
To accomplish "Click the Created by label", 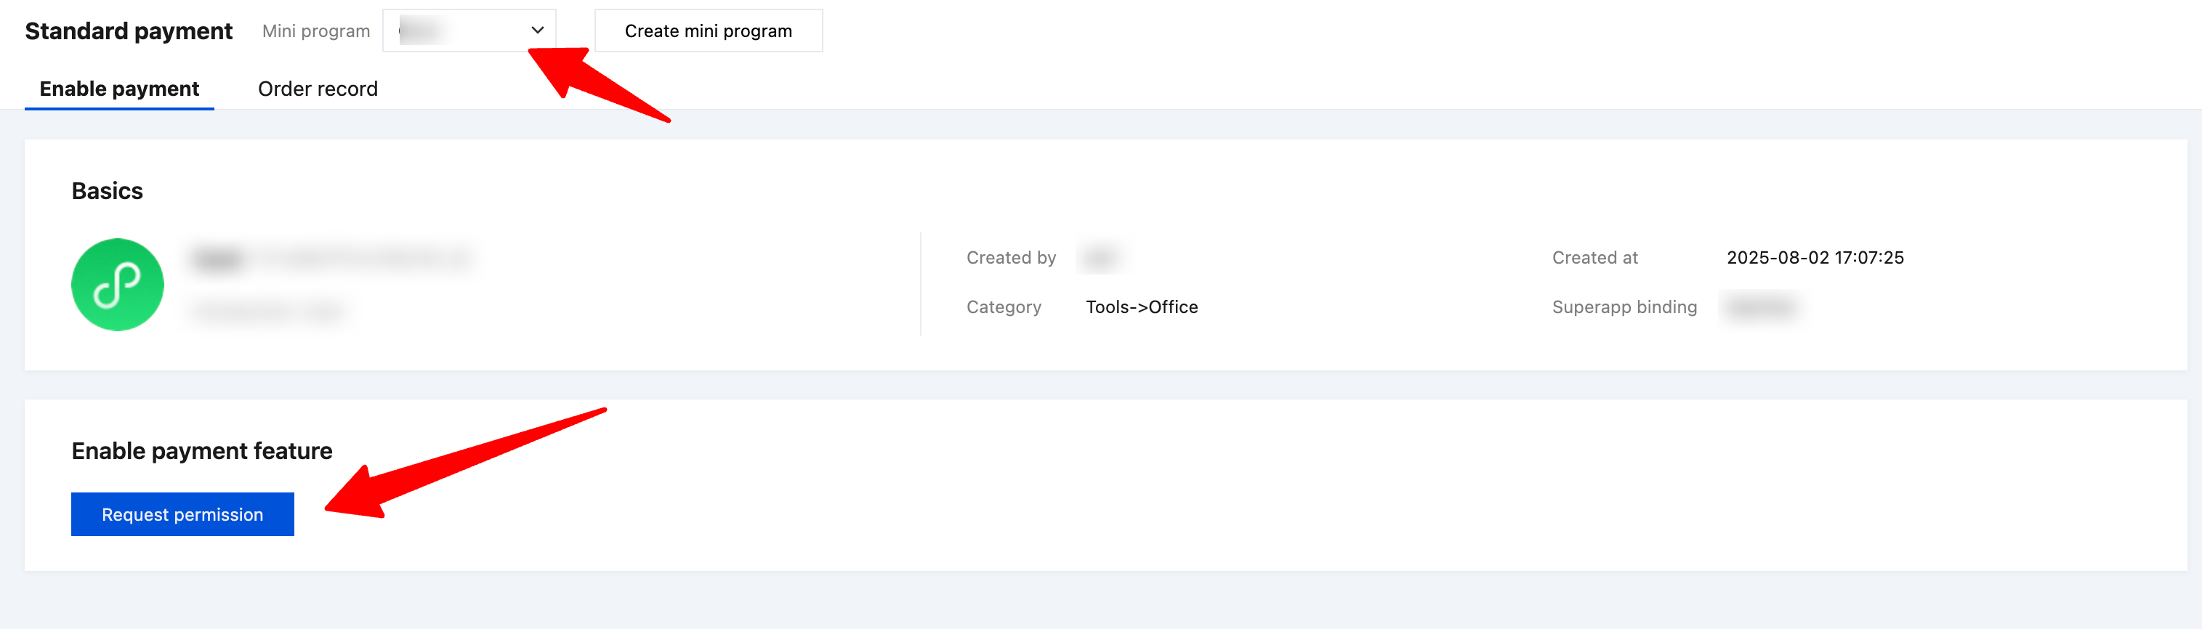I will [x=1010, y=257].
